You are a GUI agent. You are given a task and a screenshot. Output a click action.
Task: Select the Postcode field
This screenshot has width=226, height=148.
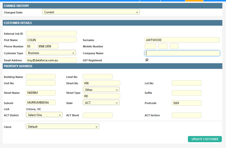186,103
